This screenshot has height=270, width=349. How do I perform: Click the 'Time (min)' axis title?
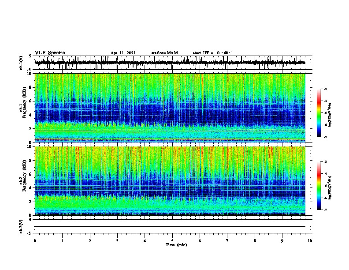[x=176, y=245]
